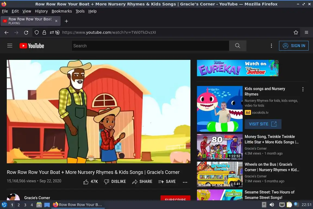The image size is (313, 209).
Task: Go to YouTube home via the logo
Action: pyautogui.click(x=32, y=46)
